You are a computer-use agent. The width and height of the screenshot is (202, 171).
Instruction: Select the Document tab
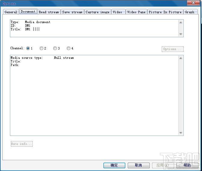(x=28, y=12)
